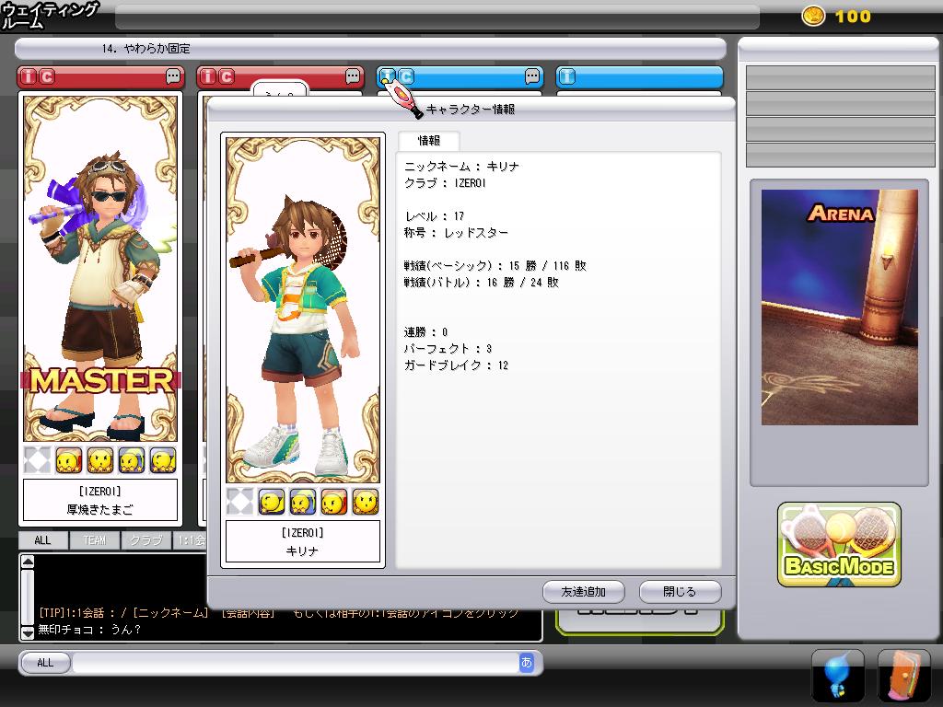
Task: Click the 閉じる button in character info
Action: point(680,591)
